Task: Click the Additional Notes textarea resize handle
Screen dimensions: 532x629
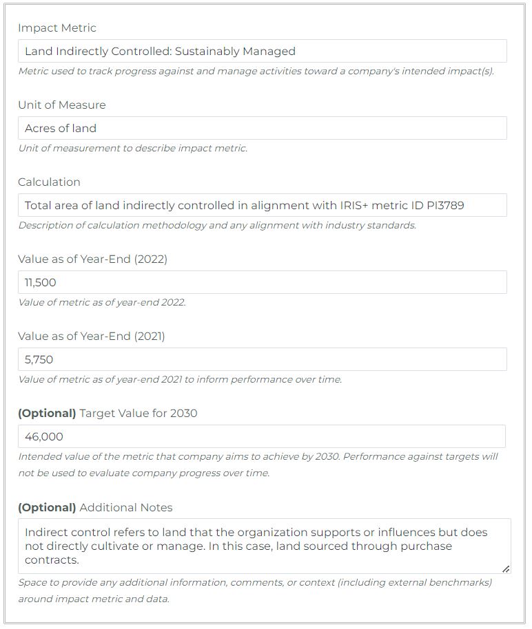Action: coord(506,569)
